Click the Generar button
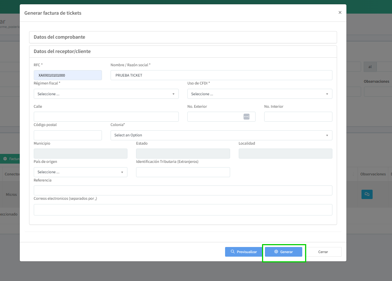The width and height of the screenshot is (392, 281). tap(284, 252)
